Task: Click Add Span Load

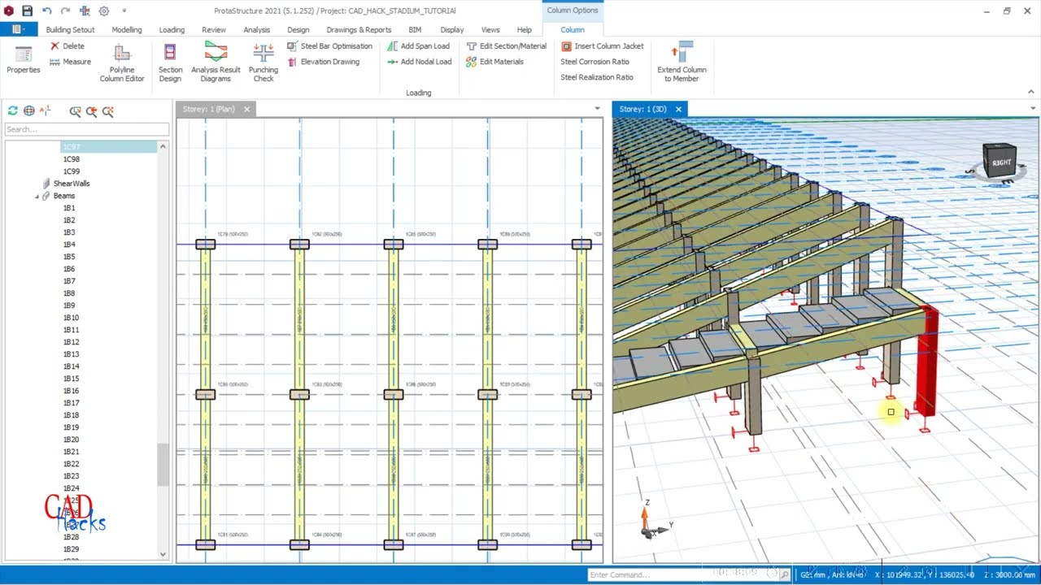Action: tap(418, 46)
